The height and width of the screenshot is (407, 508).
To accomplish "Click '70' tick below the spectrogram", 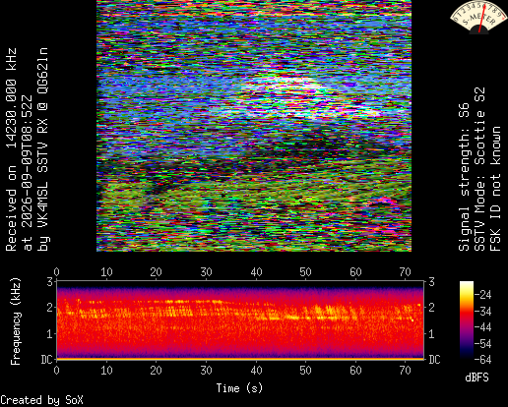I will (406, 371).
